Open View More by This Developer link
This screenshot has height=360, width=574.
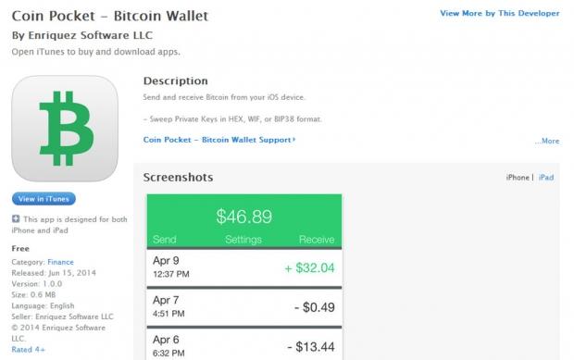click(x=500, y=13)
